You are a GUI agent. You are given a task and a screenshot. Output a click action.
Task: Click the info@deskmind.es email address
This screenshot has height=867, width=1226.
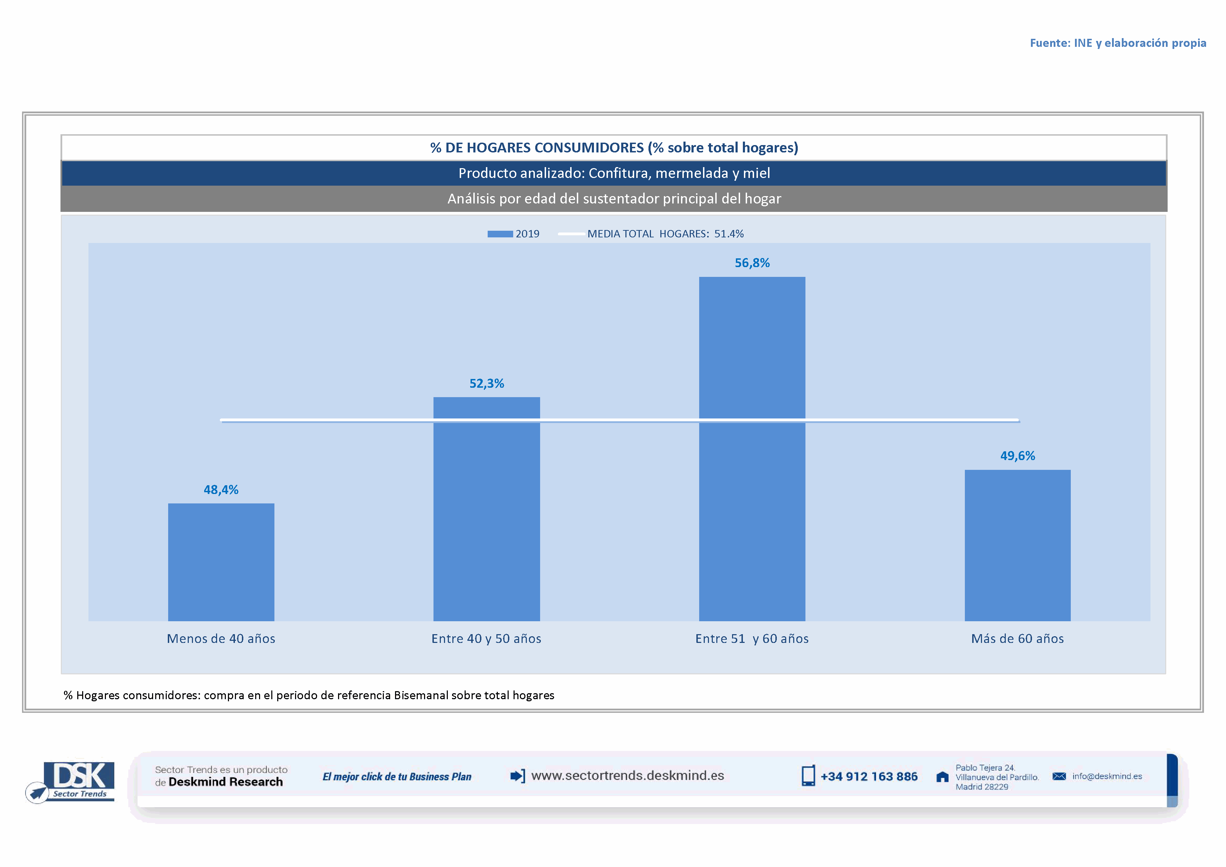point(1107,776)
